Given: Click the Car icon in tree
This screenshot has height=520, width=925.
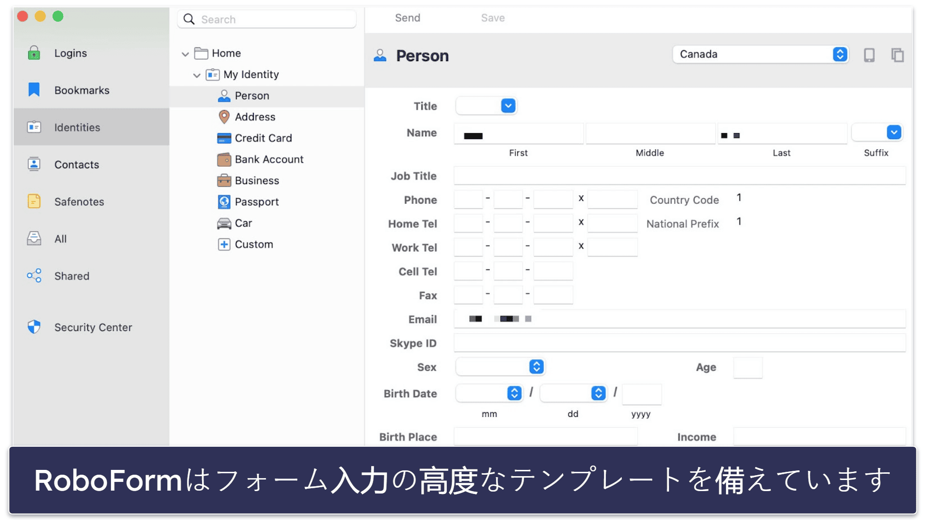Looking at the screenshot, I should point(224,223).
